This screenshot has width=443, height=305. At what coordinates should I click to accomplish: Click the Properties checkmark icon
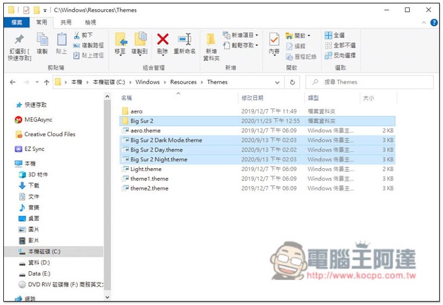pyautogui.click(x=274, y=39)
